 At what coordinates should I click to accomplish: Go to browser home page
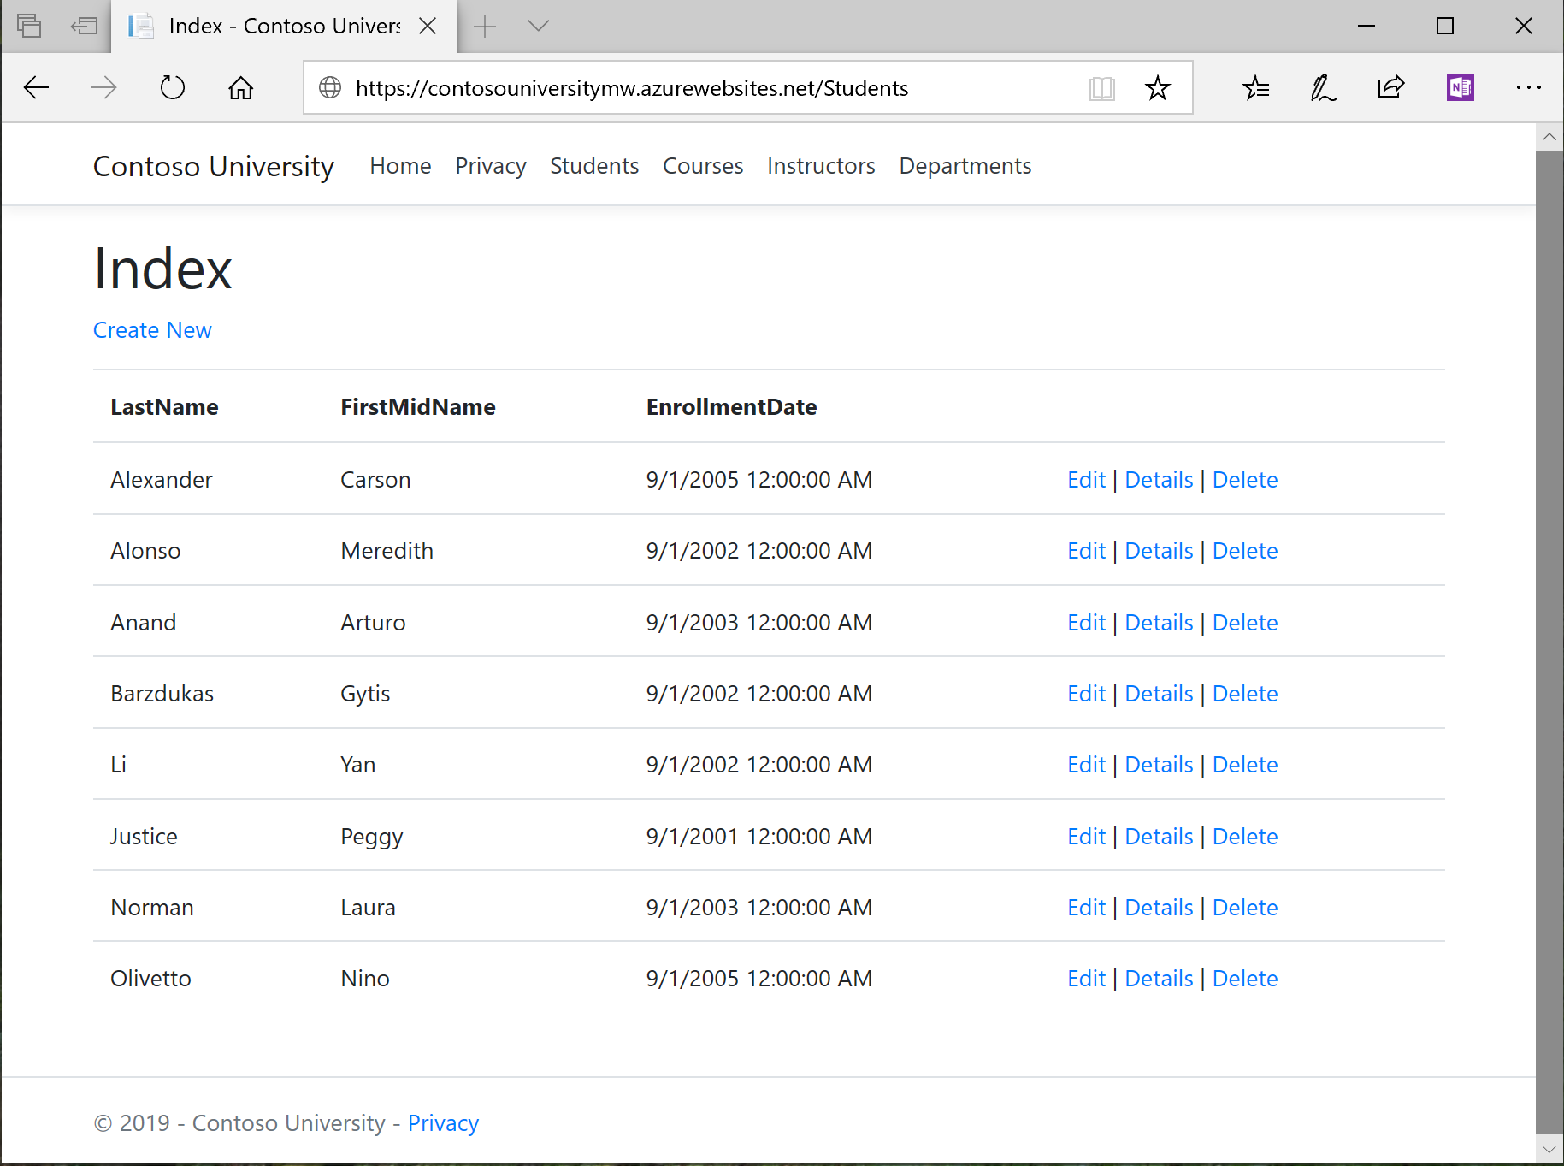pyautogui.click(x=241, y=87)
